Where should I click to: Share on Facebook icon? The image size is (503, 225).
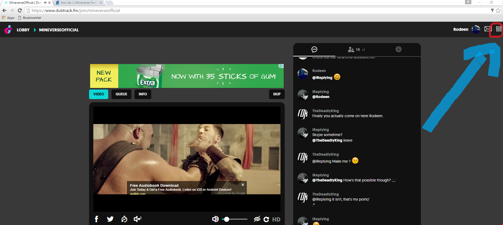tap(97, 219)
